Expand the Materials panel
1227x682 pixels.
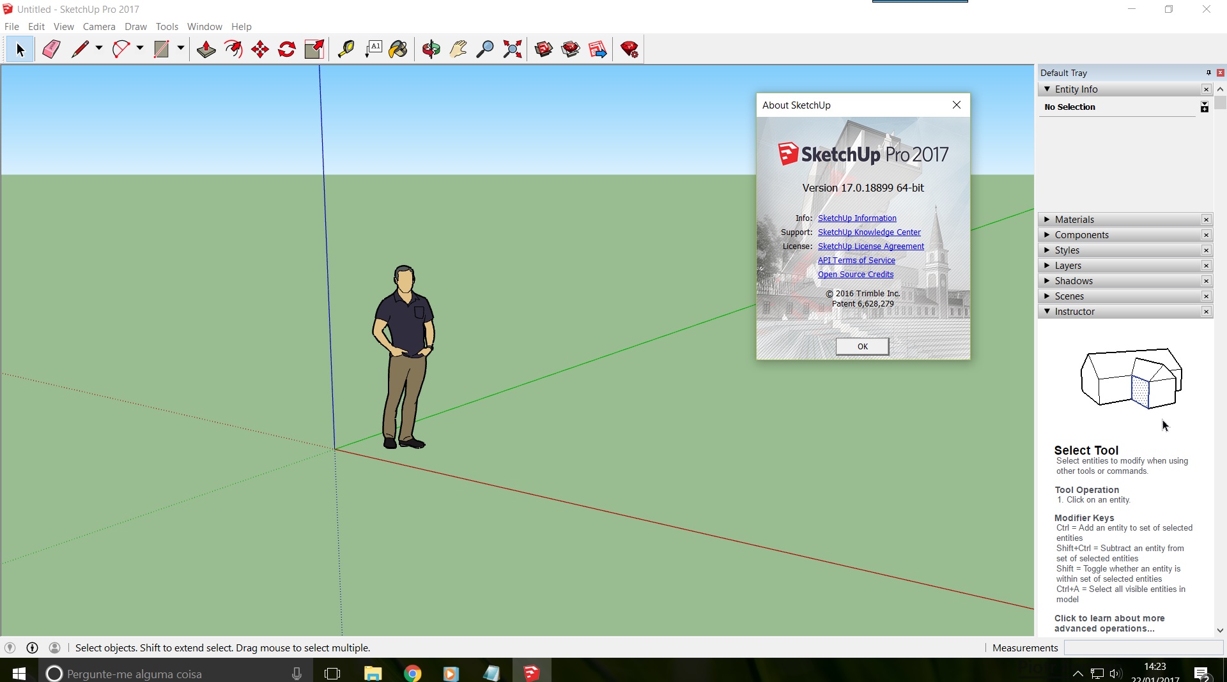pyautogui.click(x=1047, y=219)
